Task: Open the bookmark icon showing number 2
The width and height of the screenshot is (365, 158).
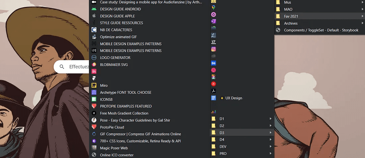Action: click(213, 77)
